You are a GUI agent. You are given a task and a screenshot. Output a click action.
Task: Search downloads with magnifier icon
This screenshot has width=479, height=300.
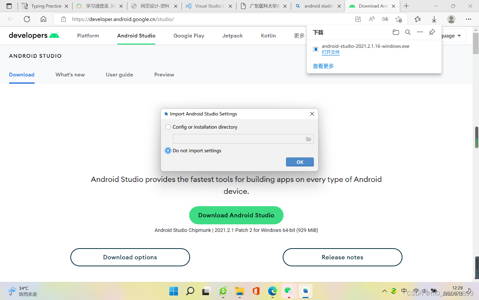point(408,33)
